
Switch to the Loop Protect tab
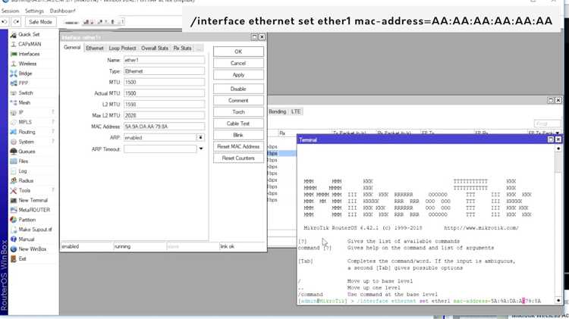click(x=122, y=48)
